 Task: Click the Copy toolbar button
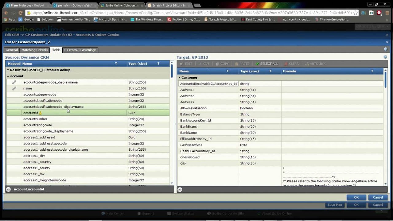coord(222,64)
